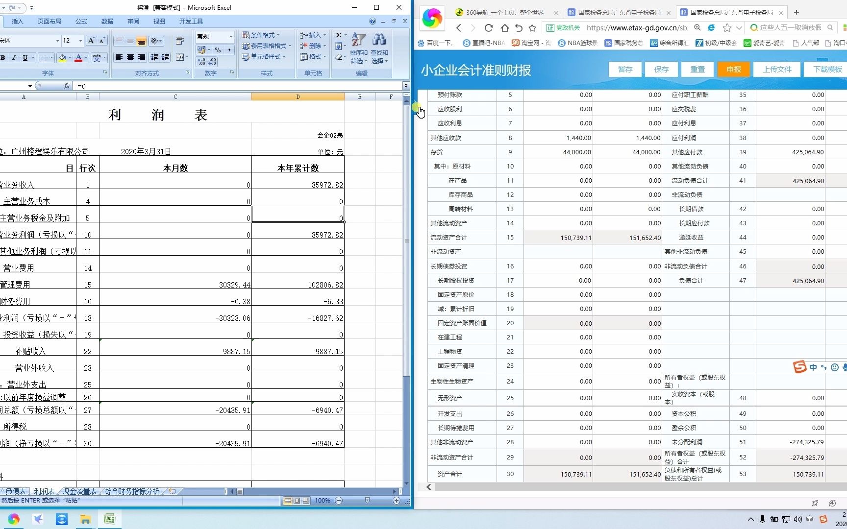Toggle align text left
The height and width of the screenshot is (529, 847).
coord(119,57)
